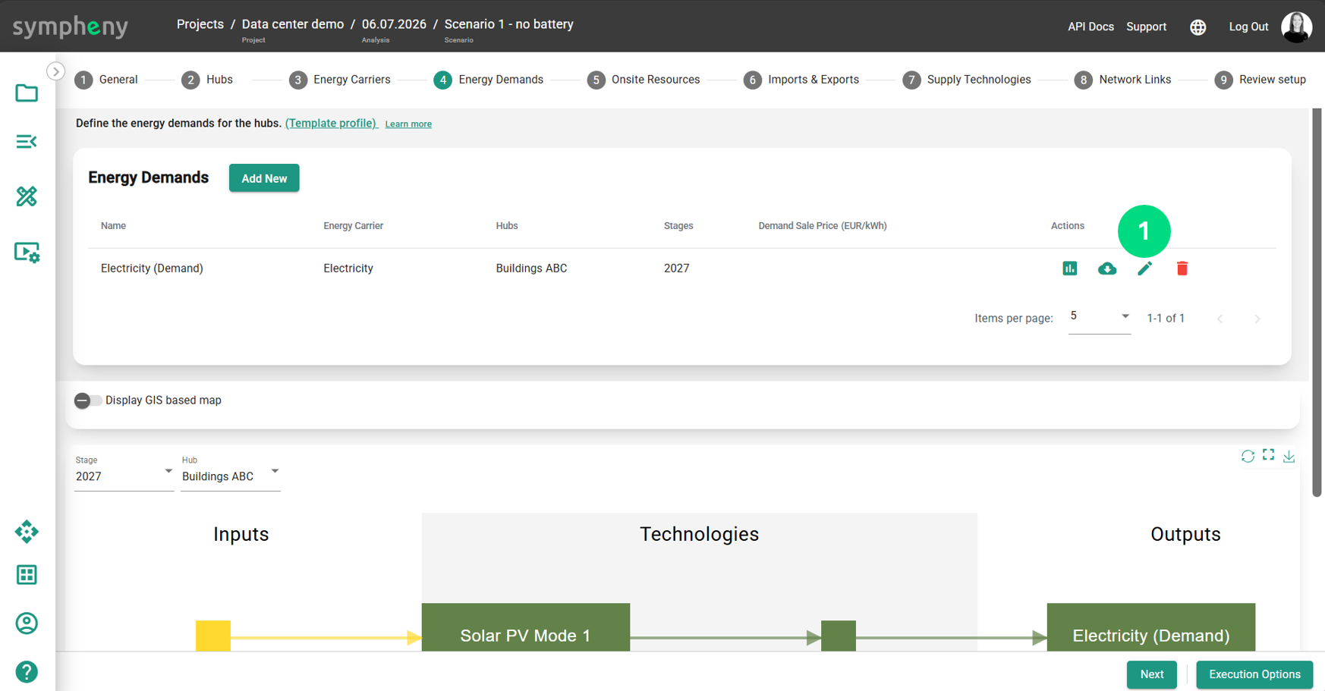Open Items per page dropdown
This screenshot has width=1325, height=691.
[x=1100, y=317]
